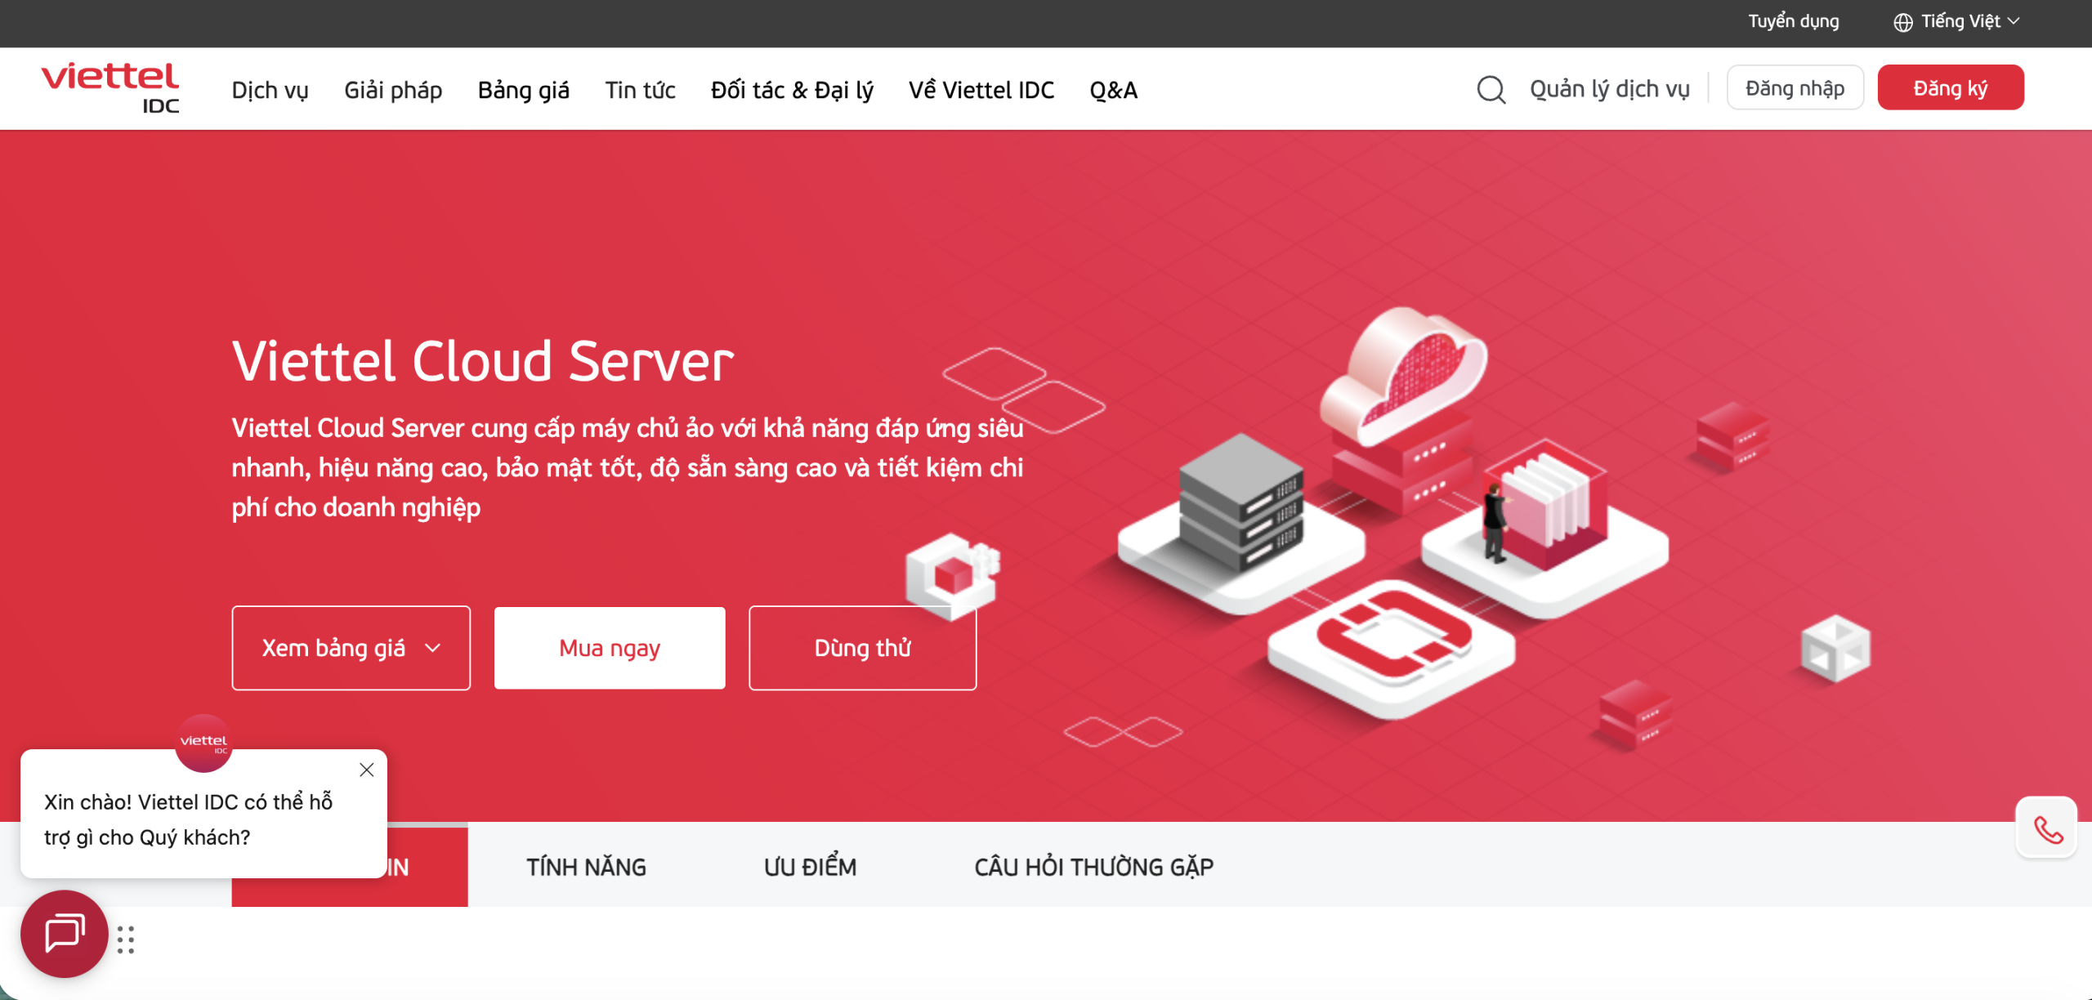This screenshot has height=1000, width=2092.
Task: Click the Đăng ký button
Action: point(1951,87)
